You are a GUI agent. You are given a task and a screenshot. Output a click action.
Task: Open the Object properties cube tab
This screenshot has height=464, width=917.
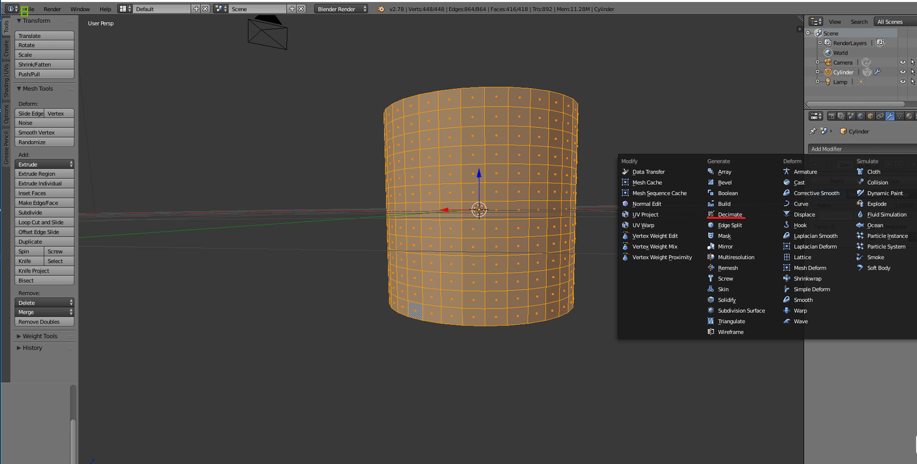[x=871, y=116]
